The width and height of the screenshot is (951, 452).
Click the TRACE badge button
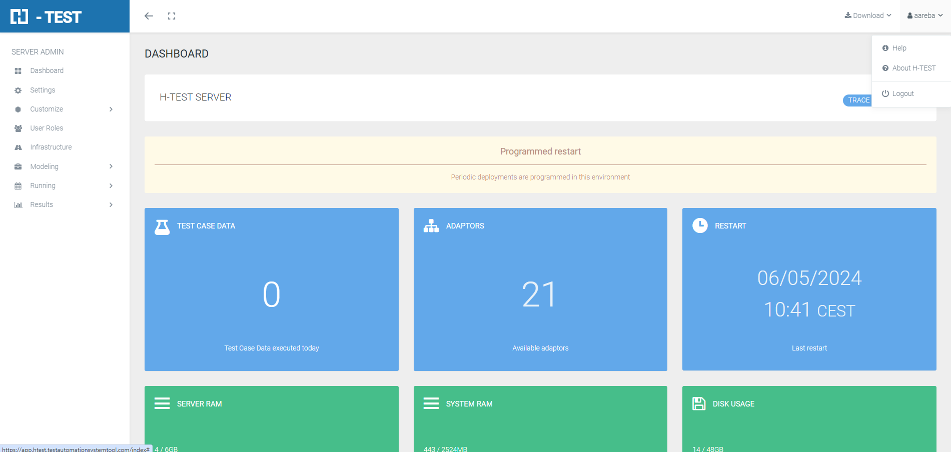[x=858, y=100]
